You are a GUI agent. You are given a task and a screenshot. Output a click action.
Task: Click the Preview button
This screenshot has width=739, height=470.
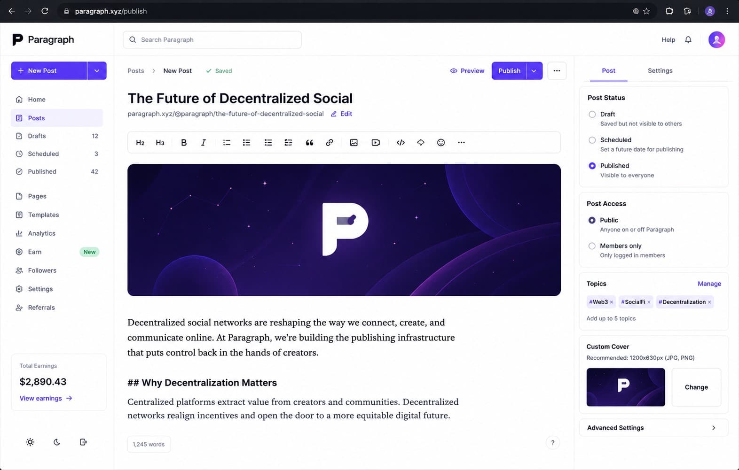click(x=467, y=71)
